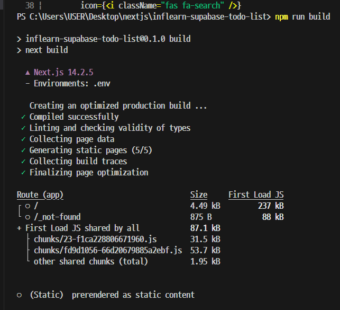Viewport: 340px width, 310px height.
Task: Click the 'Next.js 14.2.5' version text
Action: pyautogui.click(x=63, y=73)
